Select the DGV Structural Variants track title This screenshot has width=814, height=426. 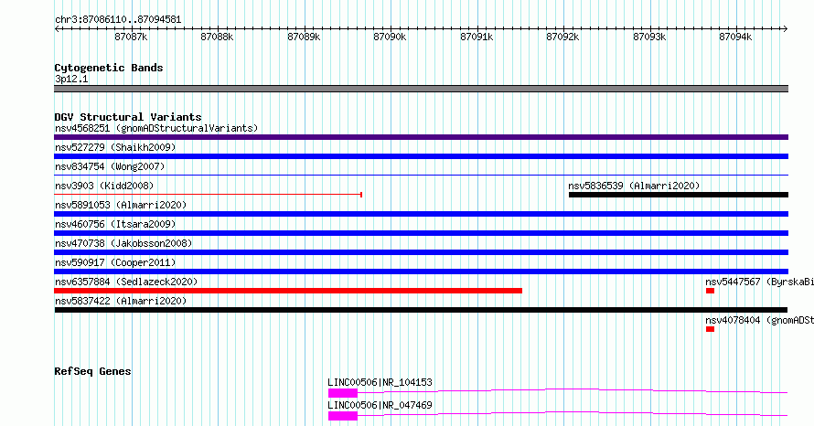[128, 117]
